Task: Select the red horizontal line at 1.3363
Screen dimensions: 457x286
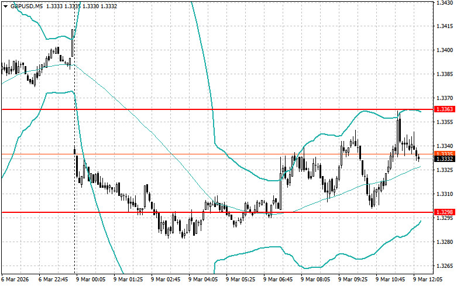Action: pos(218,109)
